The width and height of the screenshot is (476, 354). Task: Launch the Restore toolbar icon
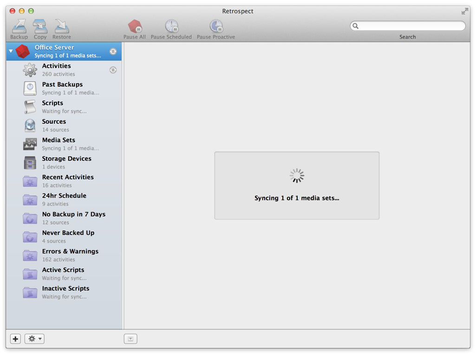tap(62, 29)
